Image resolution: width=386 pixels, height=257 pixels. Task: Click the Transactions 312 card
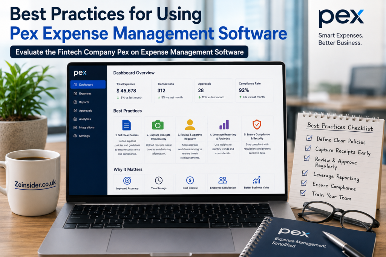tap(173, 91)
